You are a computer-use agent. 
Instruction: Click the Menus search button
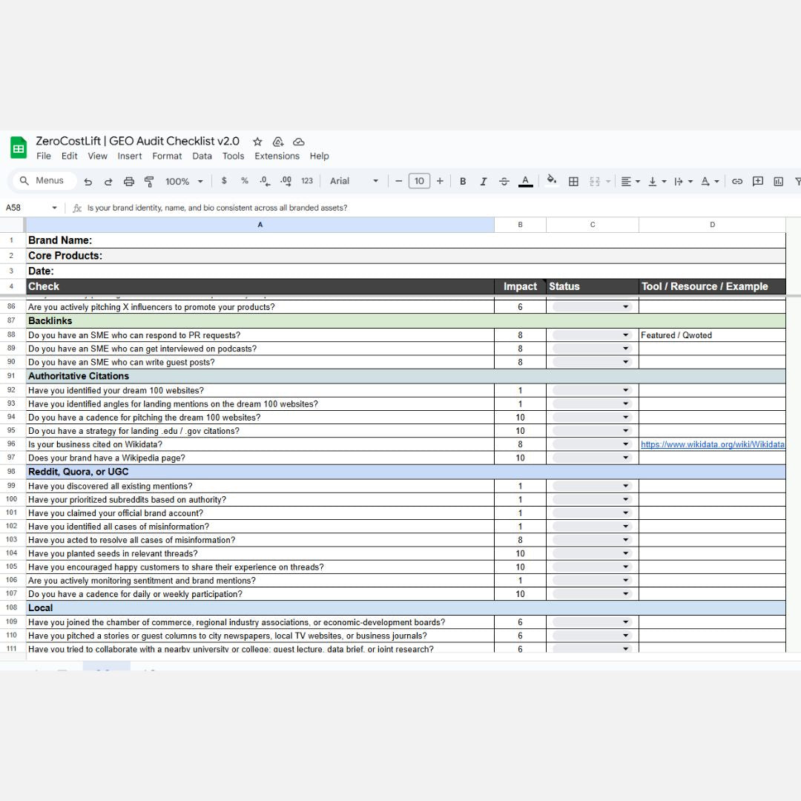(42, 181)
